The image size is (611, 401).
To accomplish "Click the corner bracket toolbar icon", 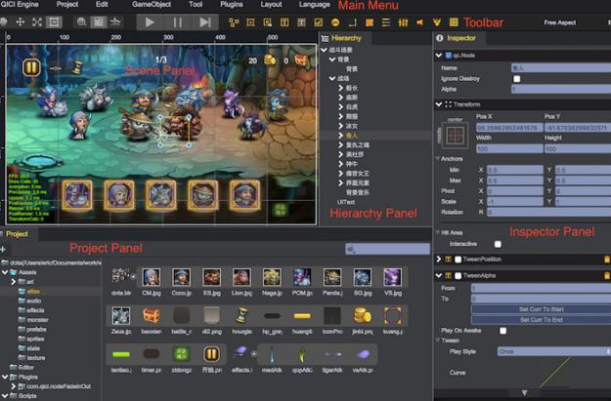I will pyautogui.click(x=352, y=22).
